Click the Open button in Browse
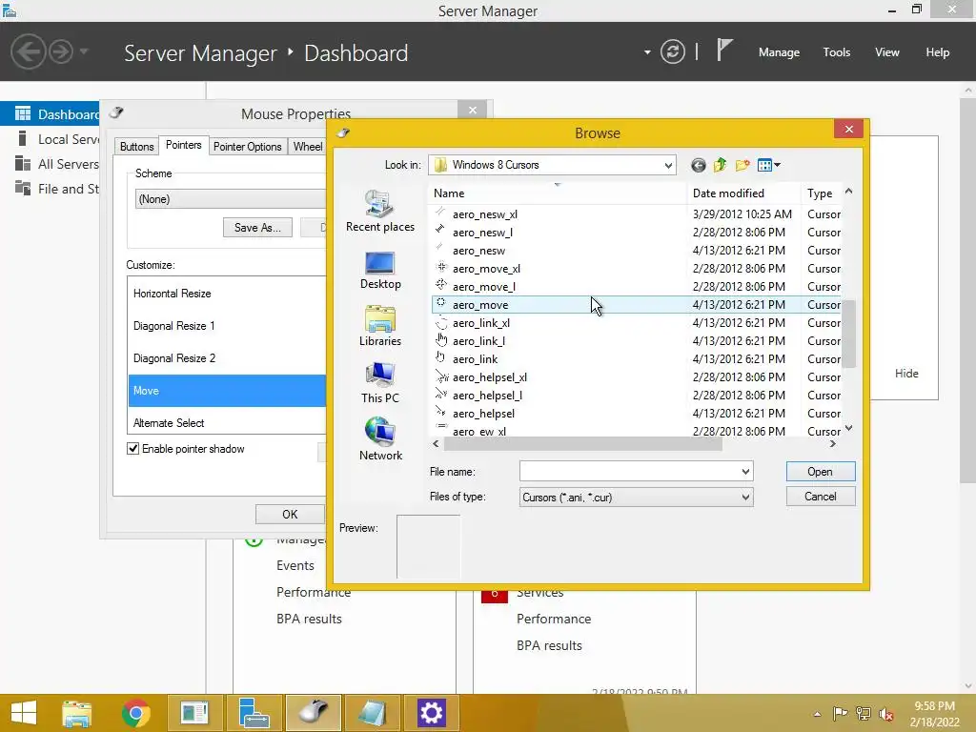This screenshot has height=732, width=976. tap(821, 471)
